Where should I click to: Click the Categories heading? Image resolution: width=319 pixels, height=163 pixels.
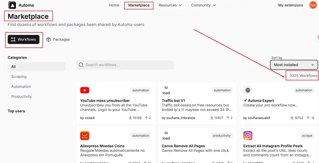pos(17,58)
